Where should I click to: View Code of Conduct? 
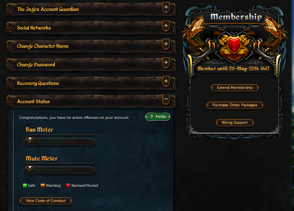point(46,201)
